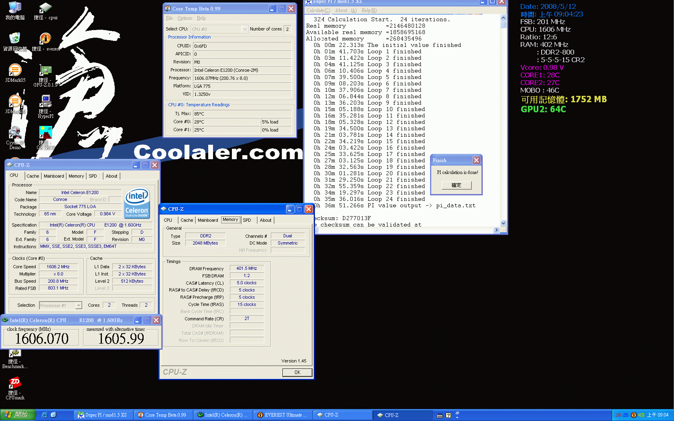
Task: Switch to EVEREST Ultimate taskbar button
Action: coord(283,415)
